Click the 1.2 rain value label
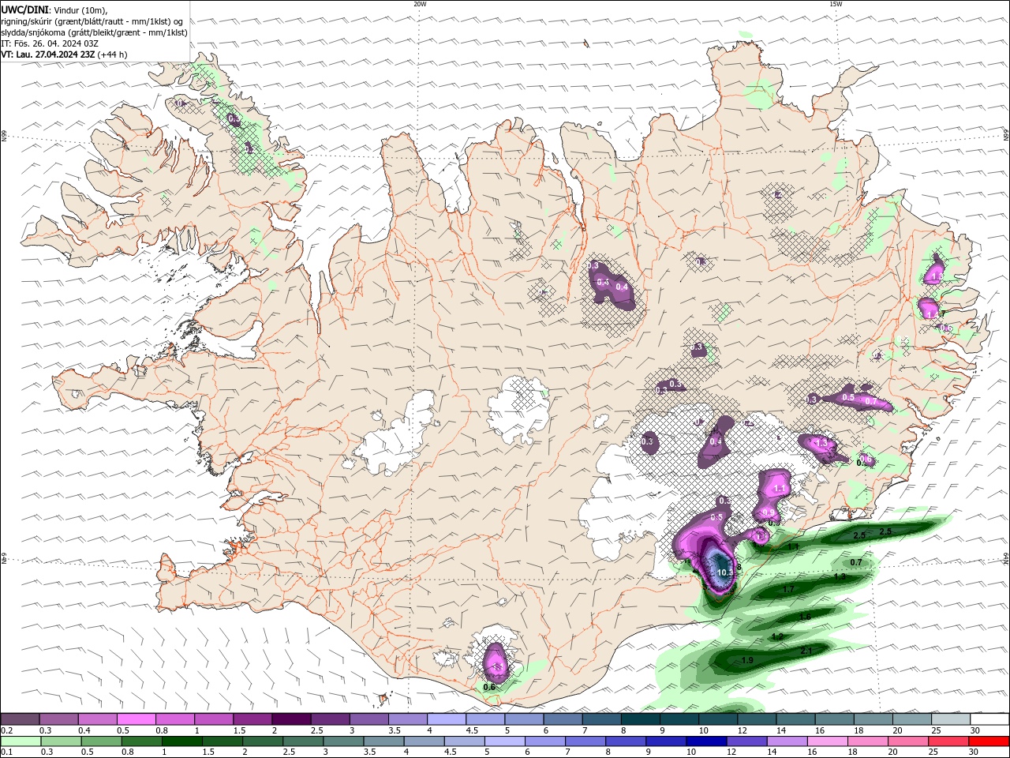 coord(777,636)
